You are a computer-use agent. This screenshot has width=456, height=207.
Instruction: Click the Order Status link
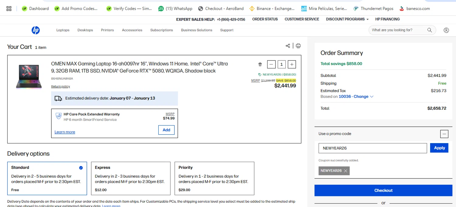(x=265, y=19)
